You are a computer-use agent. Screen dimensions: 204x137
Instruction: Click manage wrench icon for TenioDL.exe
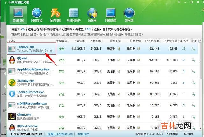click(193, 49)
